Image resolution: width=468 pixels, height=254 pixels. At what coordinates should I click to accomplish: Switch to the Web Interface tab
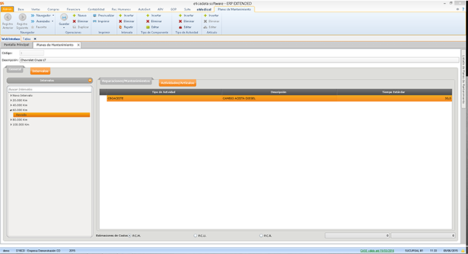tap(10, 39)
